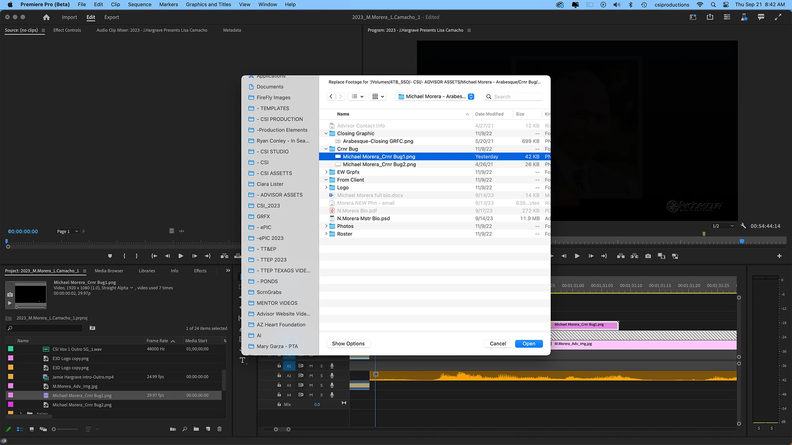The width and height of the screenshot is (792, 445).
Task: Switch Project panel to Icon View
Action: pos(31,429)
